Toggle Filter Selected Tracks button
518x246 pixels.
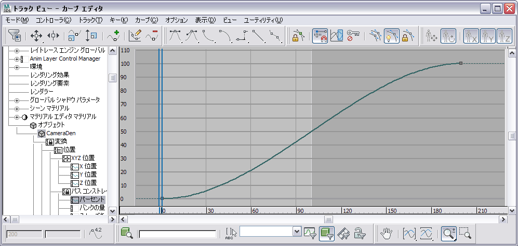[x=310, y=233]
